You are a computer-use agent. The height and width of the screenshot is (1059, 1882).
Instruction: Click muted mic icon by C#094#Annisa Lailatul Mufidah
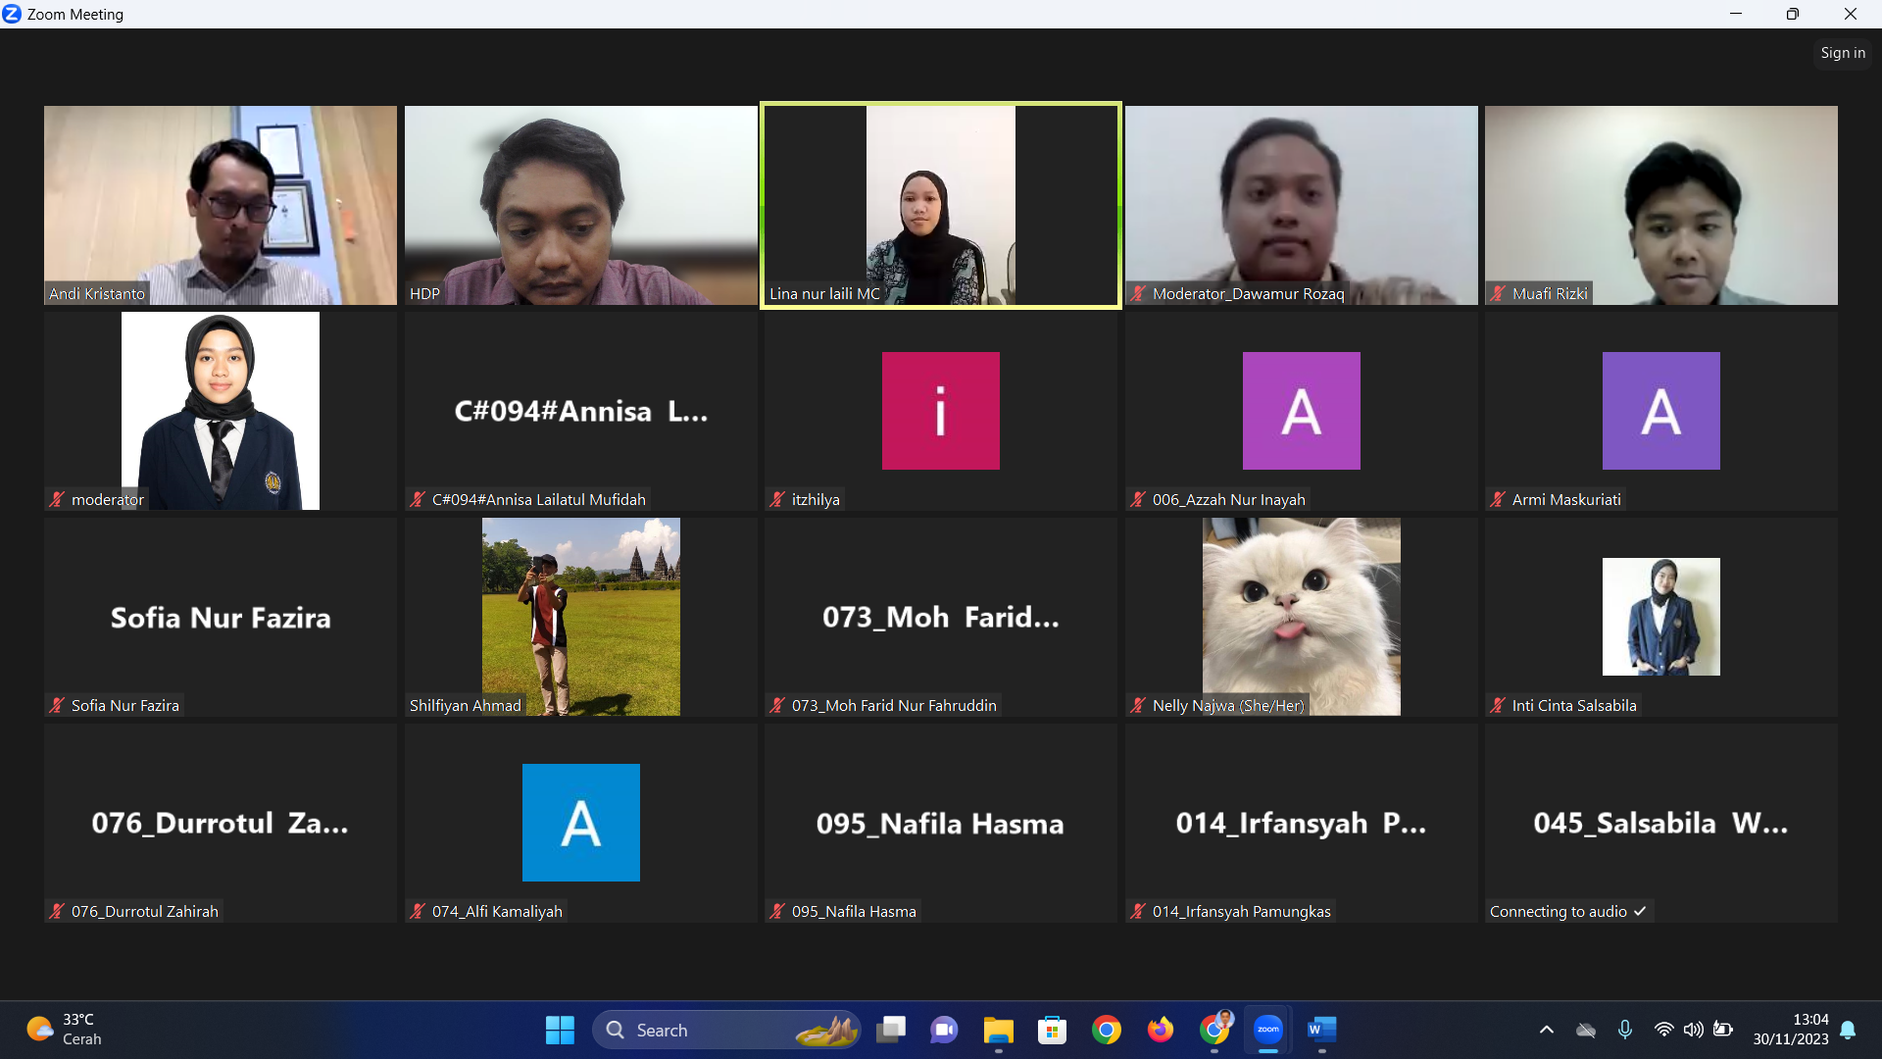(418, 499)
